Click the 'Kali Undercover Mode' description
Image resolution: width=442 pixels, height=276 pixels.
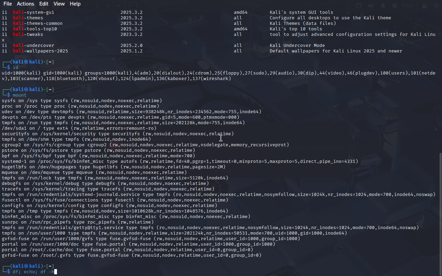click(297, 45)
